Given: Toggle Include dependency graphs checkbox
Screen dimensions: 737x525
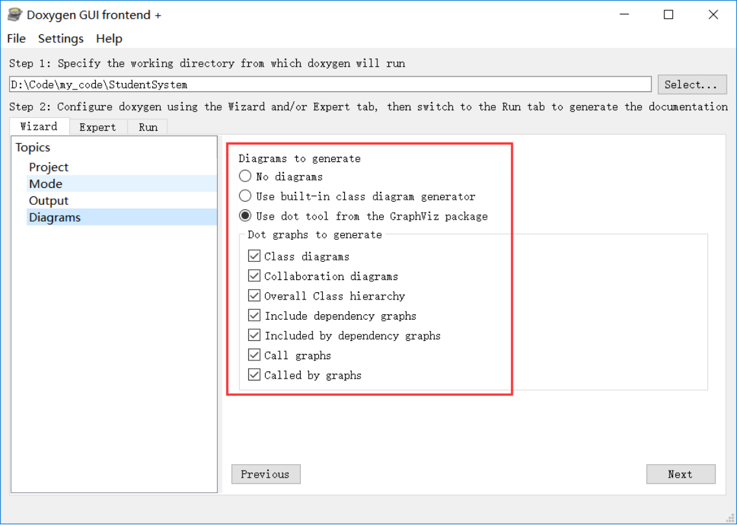Looking at the screenshot, I should pyautogui.click(x=254, y=316).
